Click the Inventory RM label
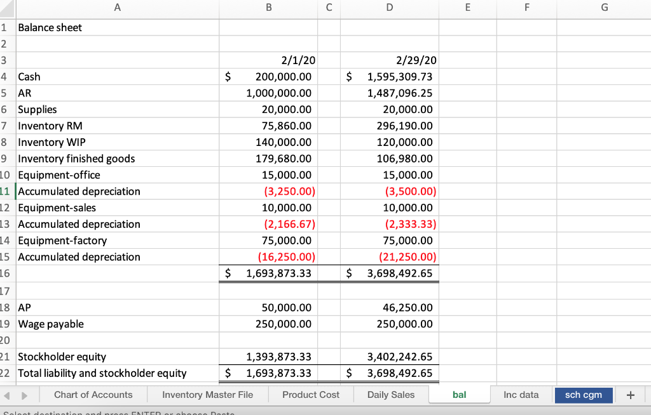The height and width of the screenshot is (415, 651). point(118,126)
